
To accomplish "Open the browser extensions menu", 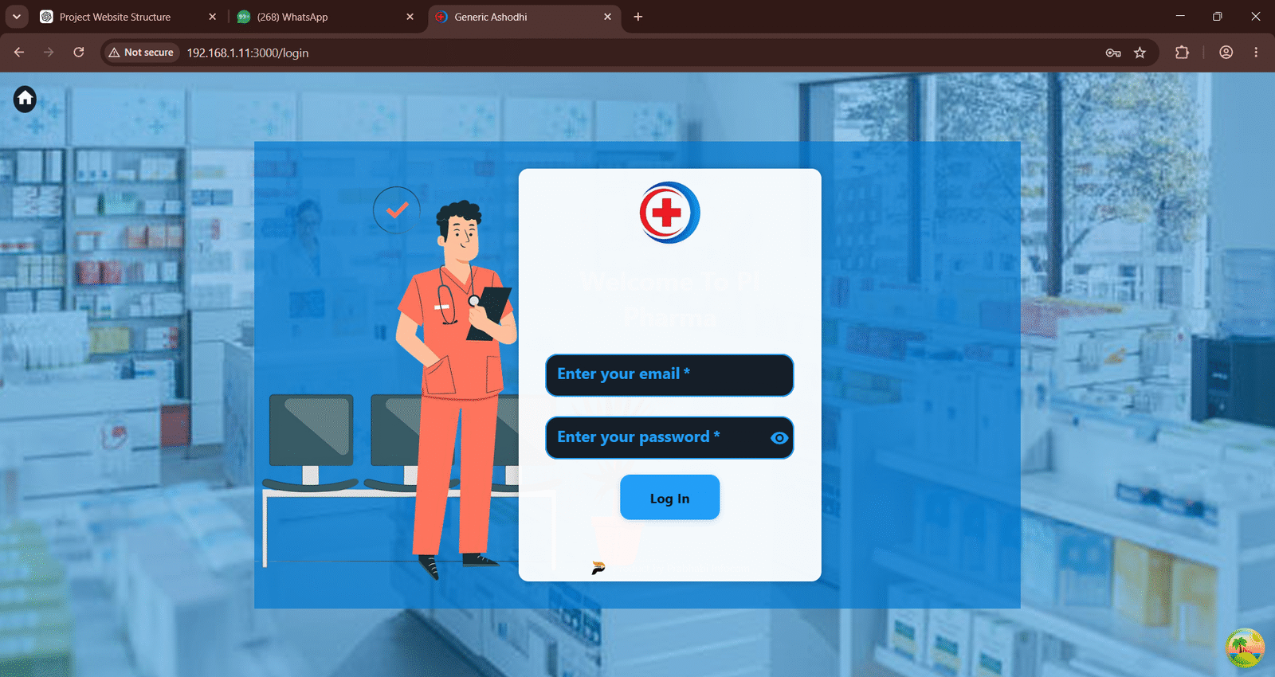I will 1182,53.
